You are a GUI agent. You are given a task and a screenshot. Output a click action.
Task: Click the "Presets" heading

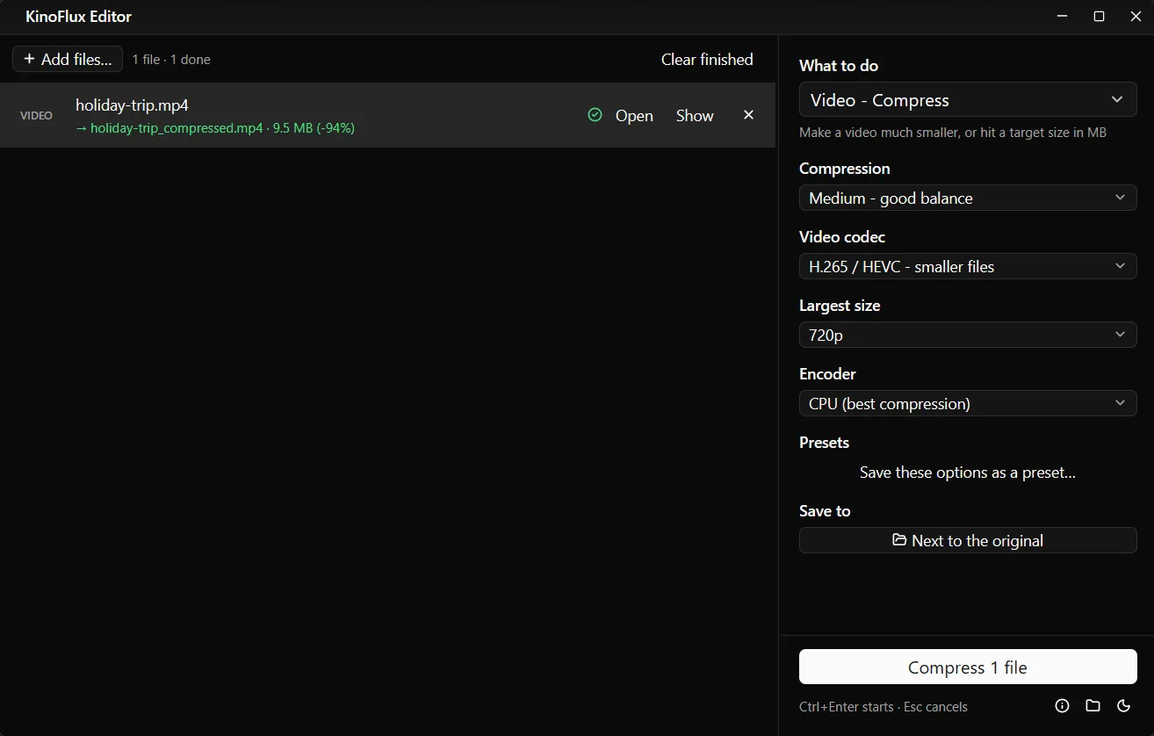(x=824, y=443)
